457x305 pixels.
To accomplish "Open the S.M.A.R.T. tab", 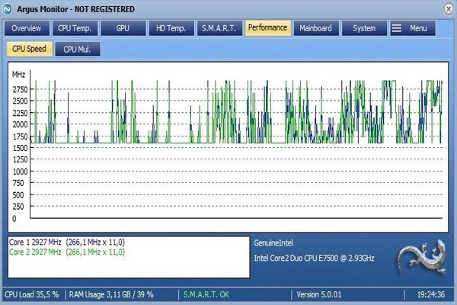I will point(219,28).
